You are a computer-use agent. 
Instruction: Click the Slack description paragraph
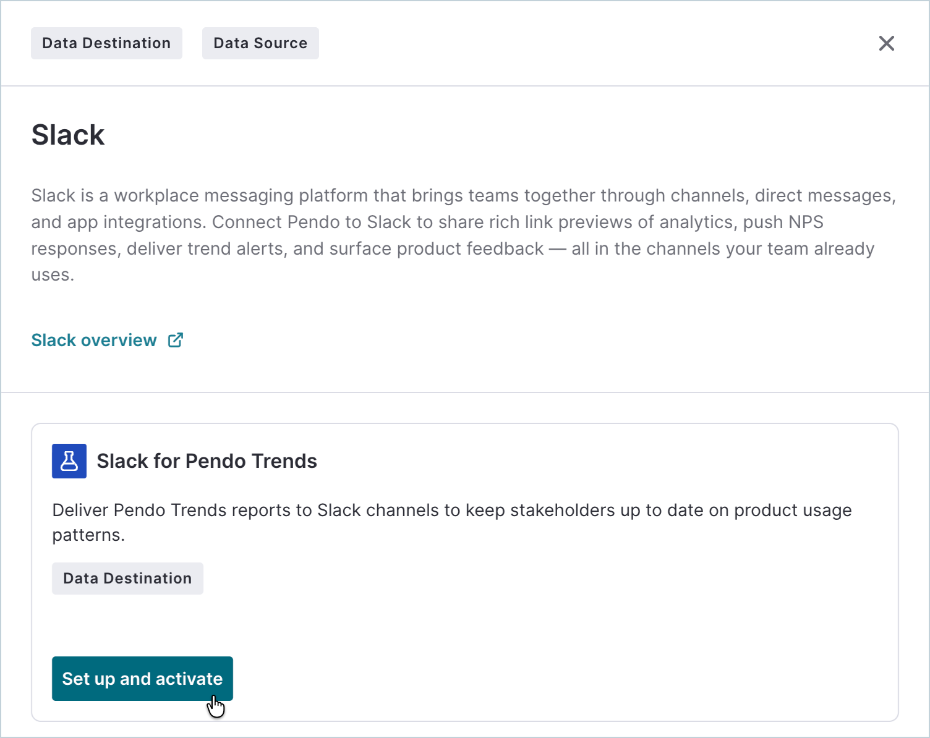(464, 235)
